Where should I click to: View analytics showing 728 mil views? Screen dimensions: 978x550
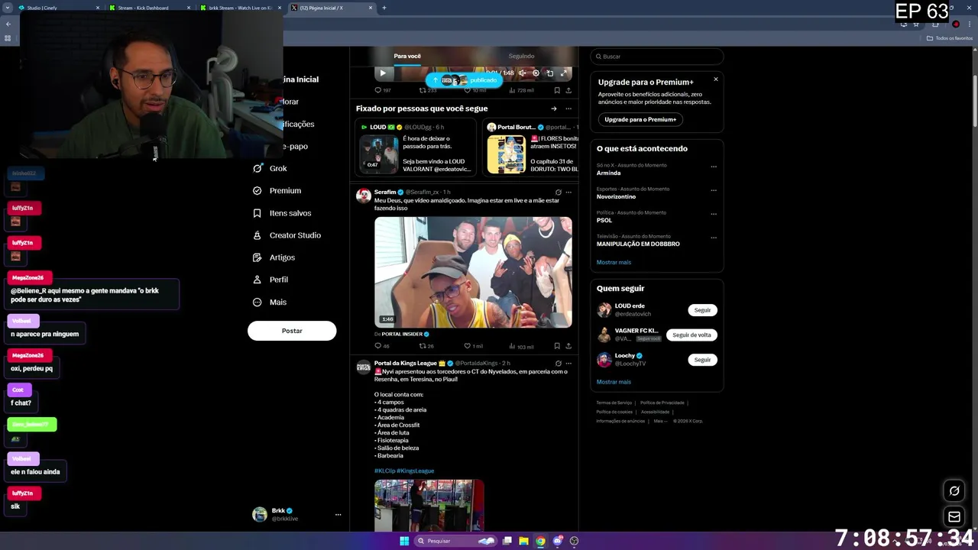(520, 90)
